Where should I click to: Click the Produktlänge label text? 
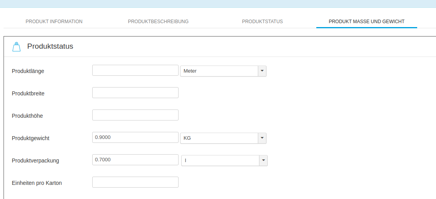[28, 71]
